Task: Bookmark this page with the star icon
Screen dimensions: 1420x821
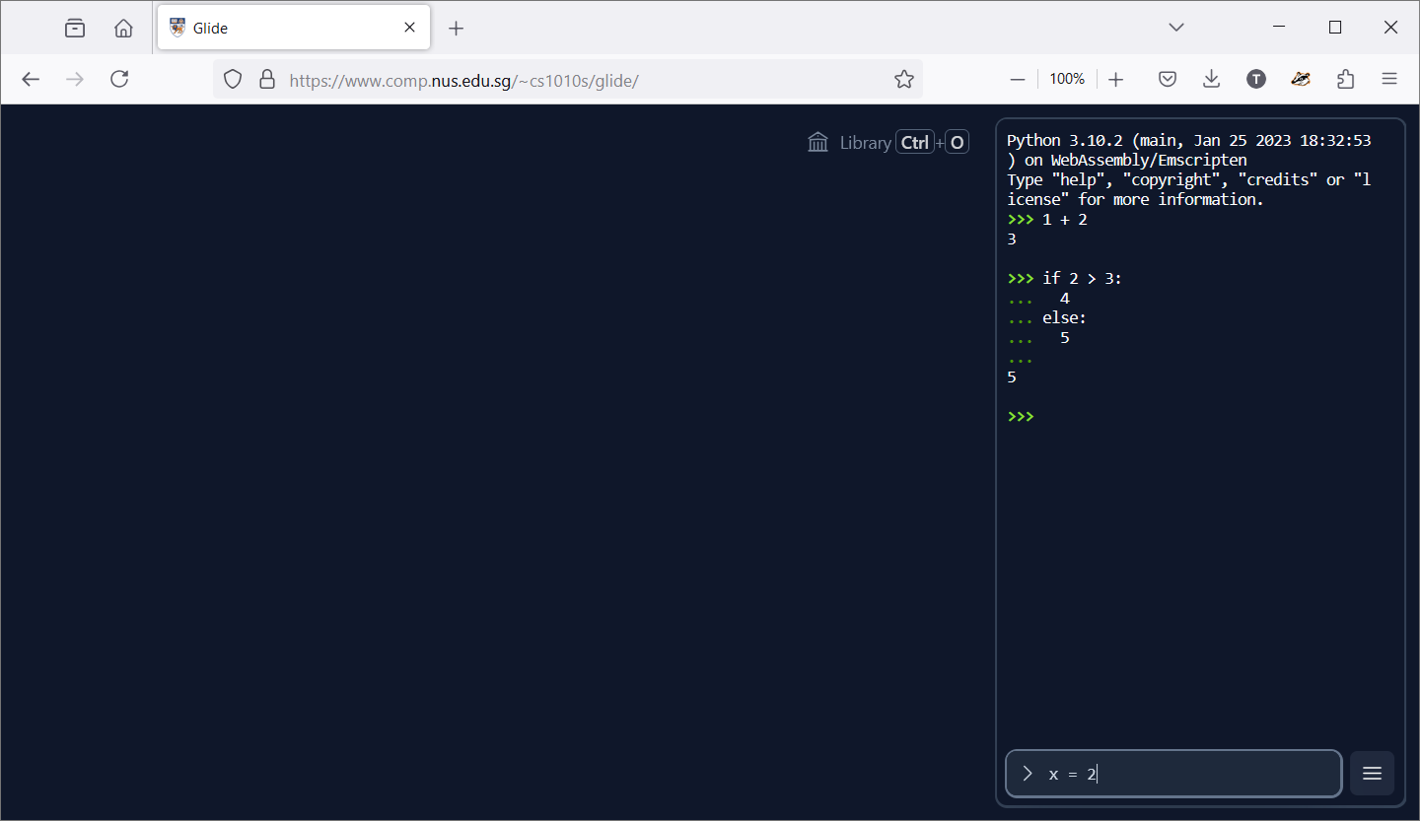Action: [903, 79]
